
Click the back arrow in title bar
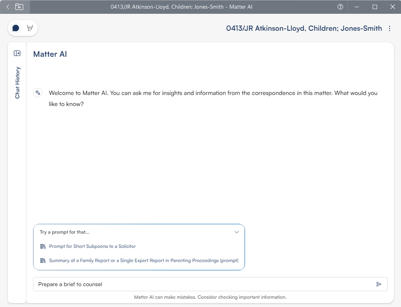pyautogui.click(x=7, y=7)
